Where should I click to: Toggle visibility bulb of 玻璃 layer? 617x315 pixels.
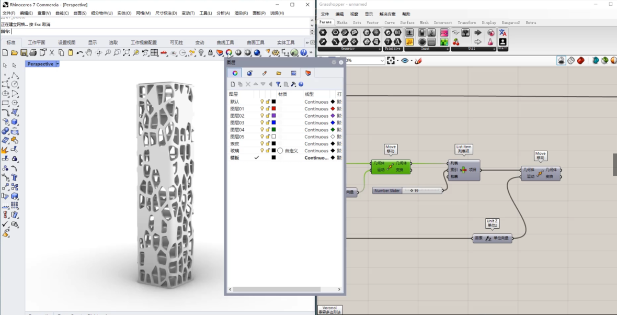262,151
